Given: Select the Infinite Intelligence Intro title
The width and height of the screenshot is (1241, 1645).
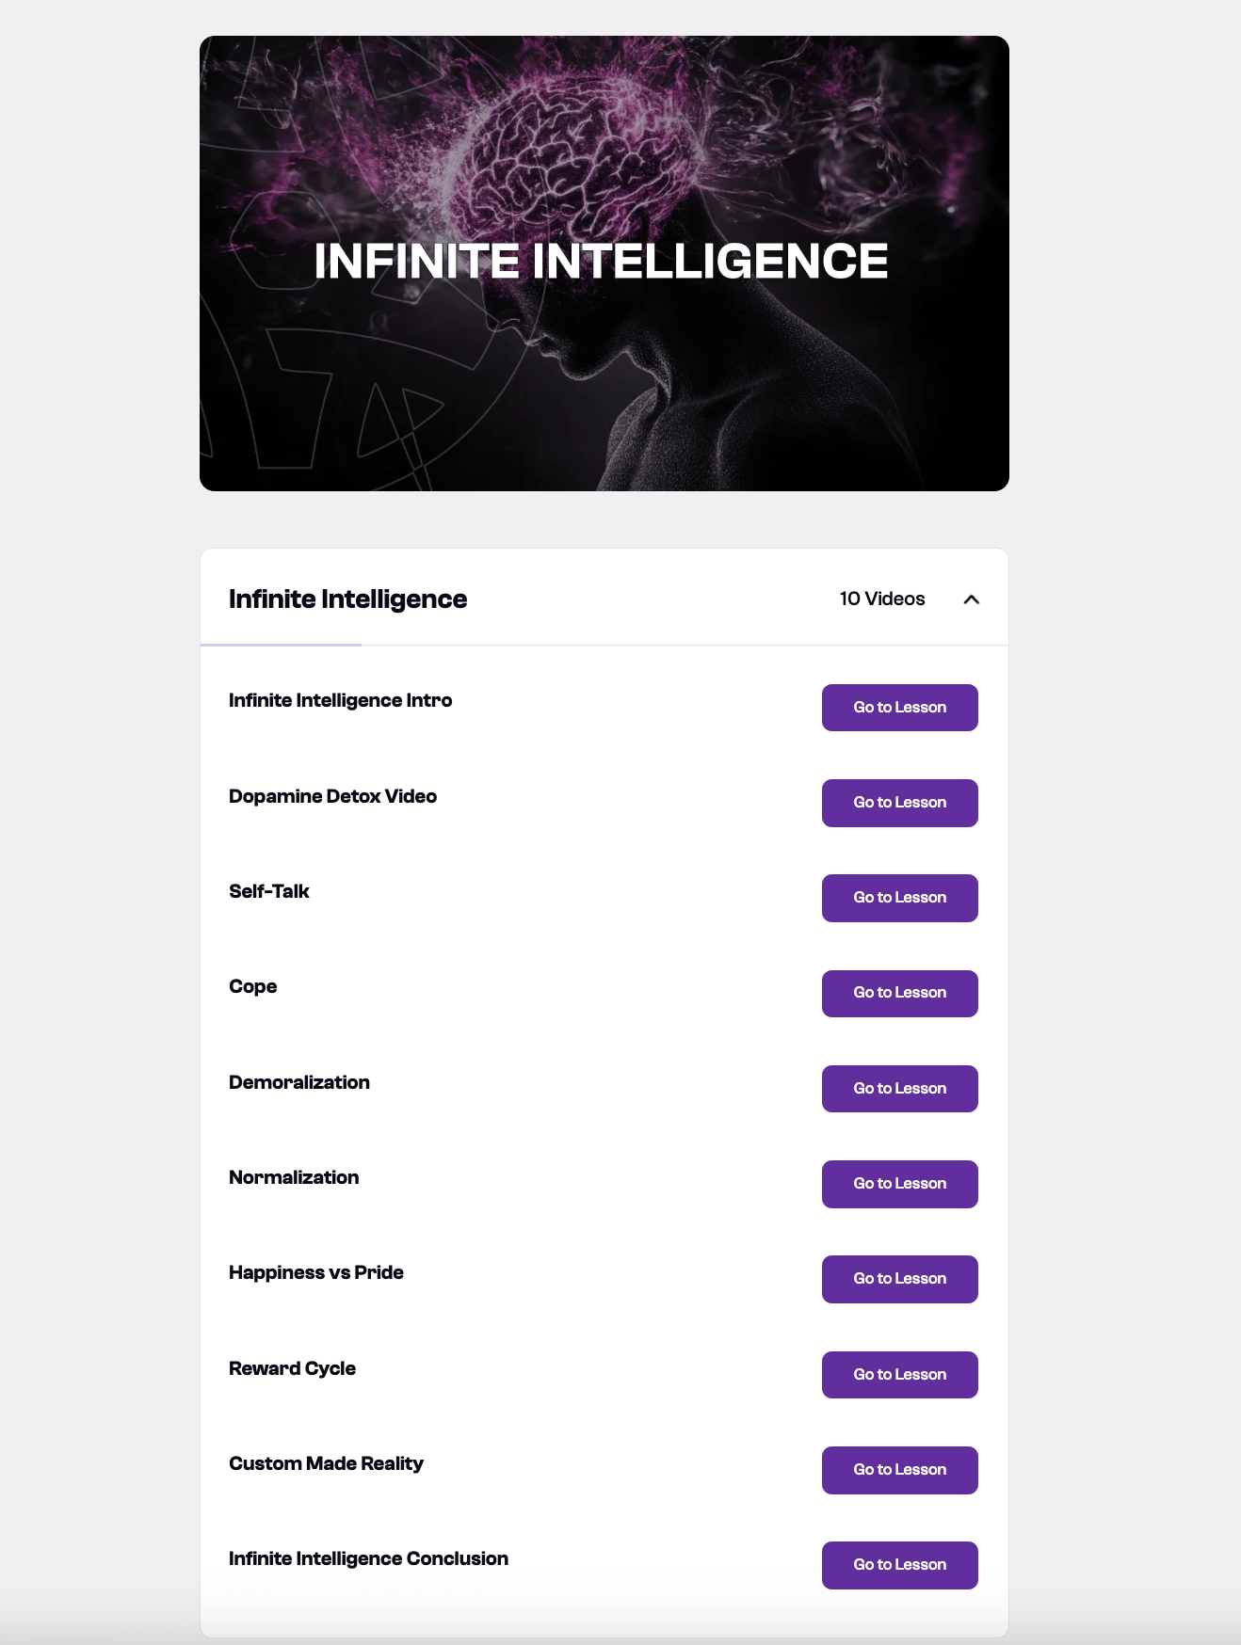Looking at the screenshot, I should pos(340,700).
